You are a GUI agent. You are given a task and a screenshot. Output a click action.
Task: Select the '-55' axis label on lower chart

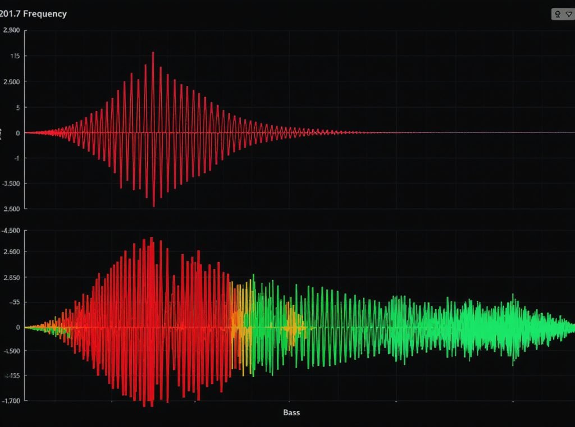[x=15, y=302]
